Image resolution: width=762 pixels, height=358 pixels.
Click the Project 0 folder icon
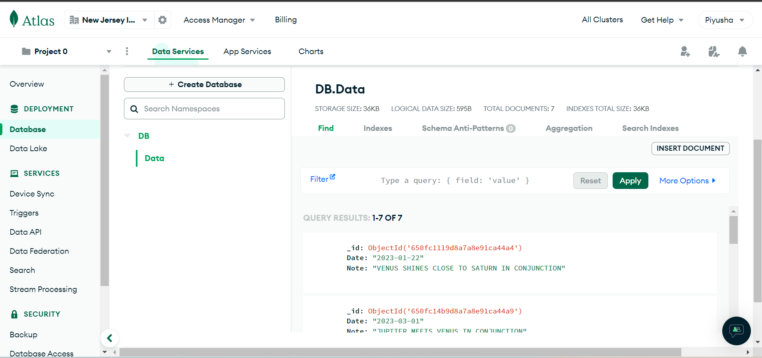[26, 51]
